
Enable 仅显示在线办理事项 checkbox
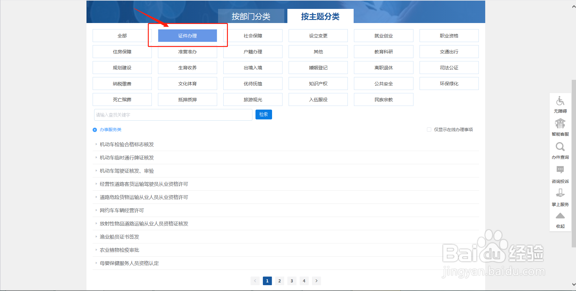(x=429, y=129)
